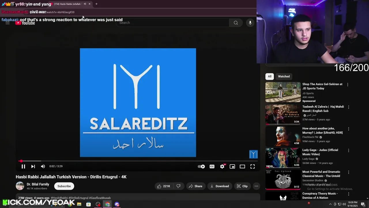Toggle closed captions CC button
Screen dimensions: 369x208
[212, 166]
